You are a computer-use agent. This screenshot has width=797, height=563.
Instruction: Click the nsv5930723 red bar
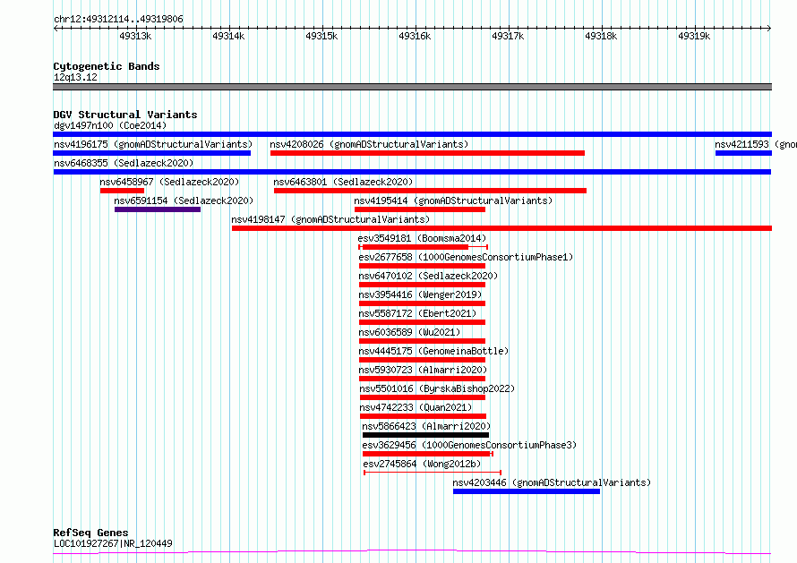[x=422, y=379]
